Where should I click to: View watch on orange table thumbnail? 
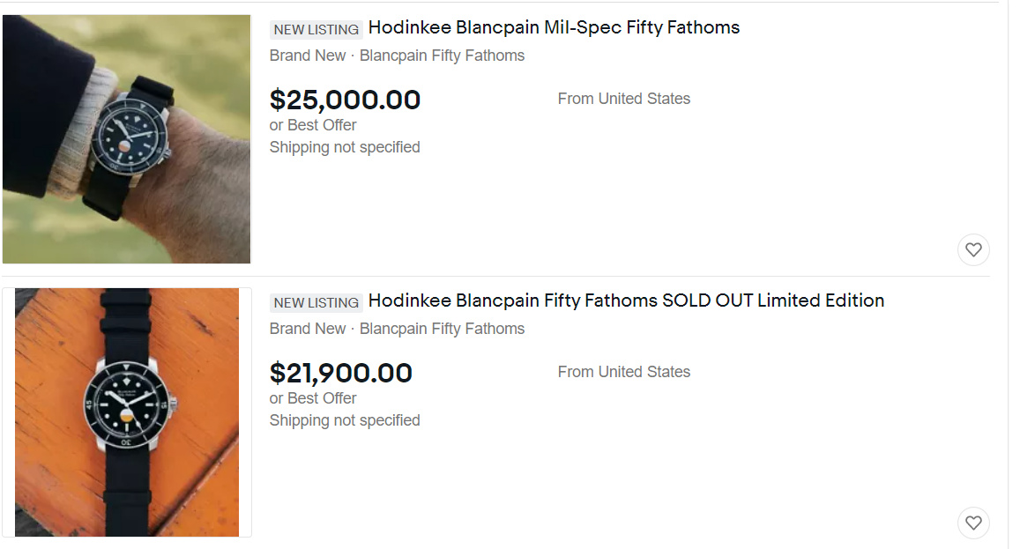[127, 412]
